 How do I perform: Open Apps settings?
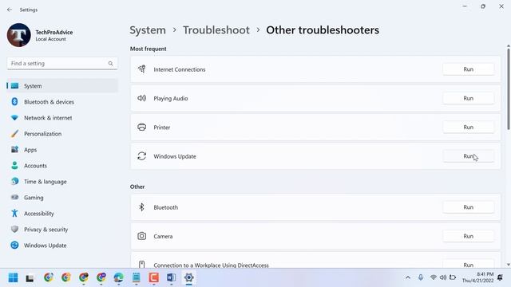pyautogui.click(x=62, y=150)
